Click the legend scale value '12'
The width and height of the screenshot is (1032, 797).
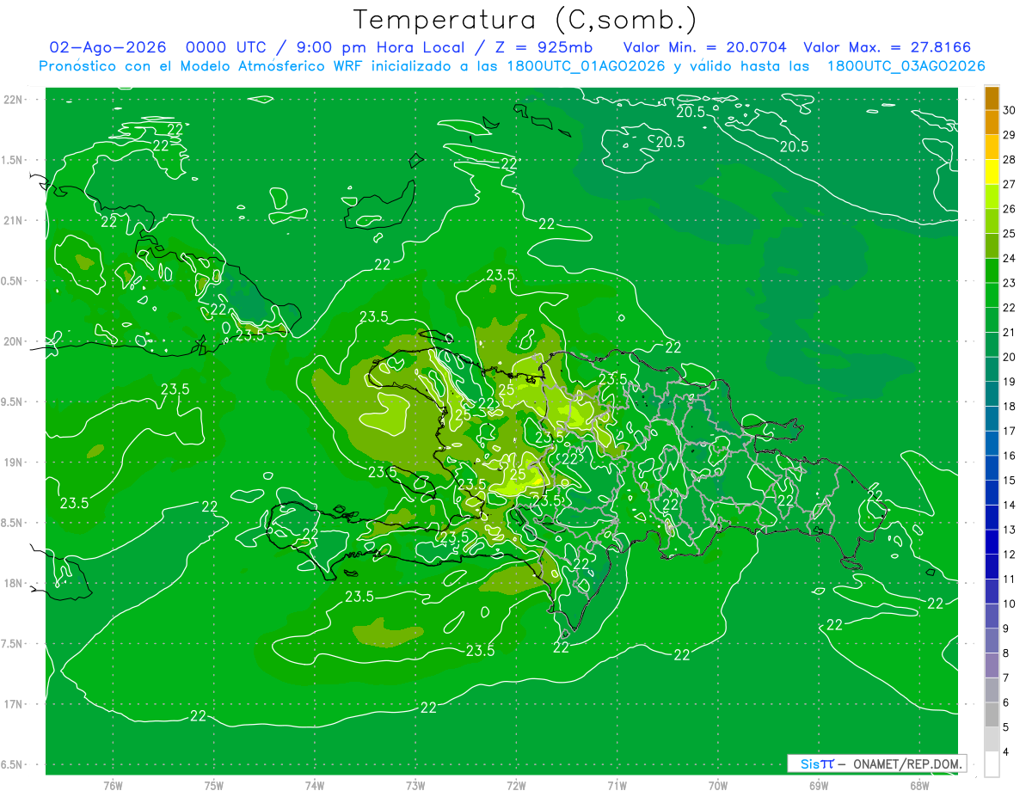point(1010,555)
